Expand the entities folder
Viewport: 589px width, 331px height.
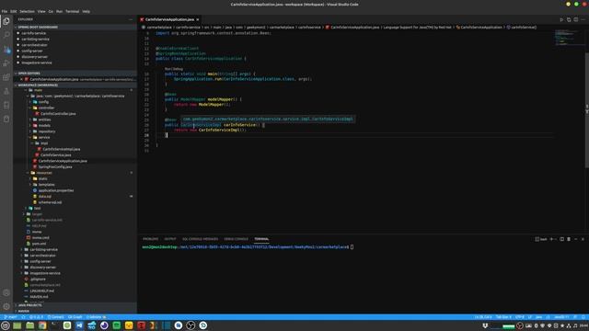[44, 120]
